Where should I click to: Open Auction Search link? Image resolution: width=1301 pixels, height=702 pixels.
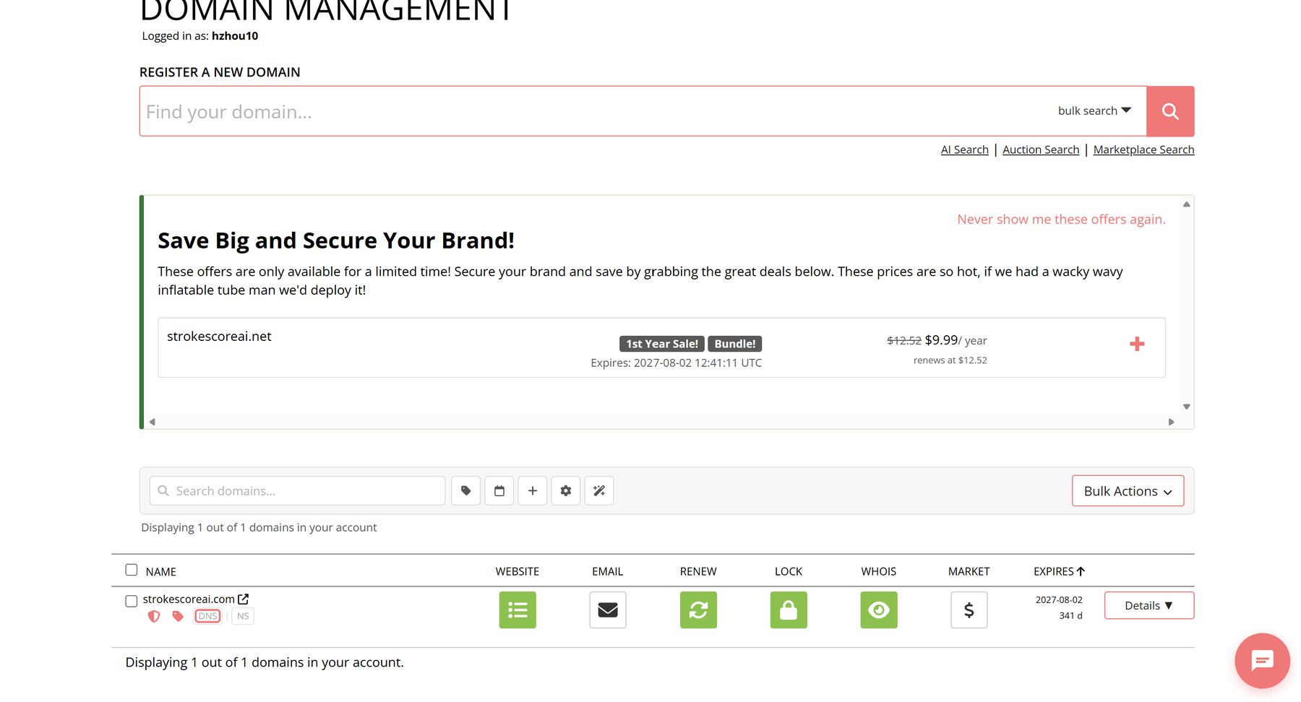[1040, 149]
